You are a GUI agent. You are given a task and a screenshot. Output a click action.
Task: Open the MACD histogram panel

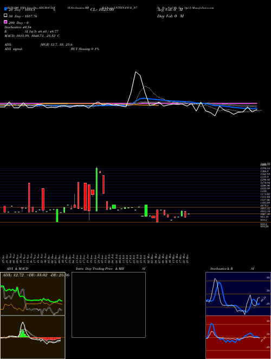click(x=33, y=337)
